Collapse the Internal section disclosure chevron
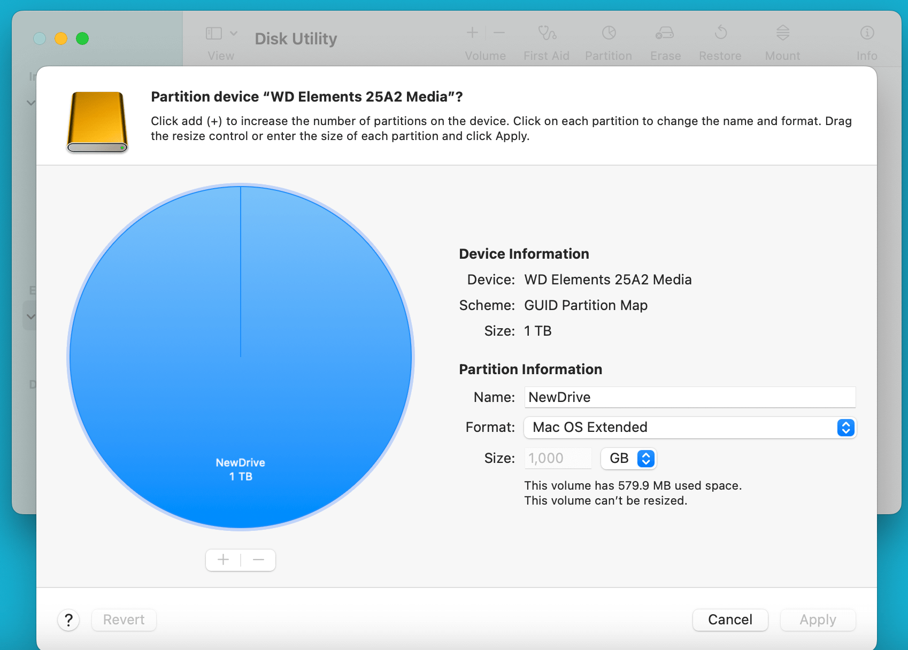The height and width of the screenshot is (650, 908). click(30, 103)
